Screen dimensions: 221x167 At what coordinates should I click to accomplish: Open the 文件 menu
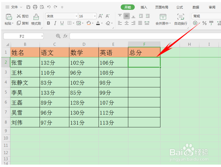[x=14, y=7]
